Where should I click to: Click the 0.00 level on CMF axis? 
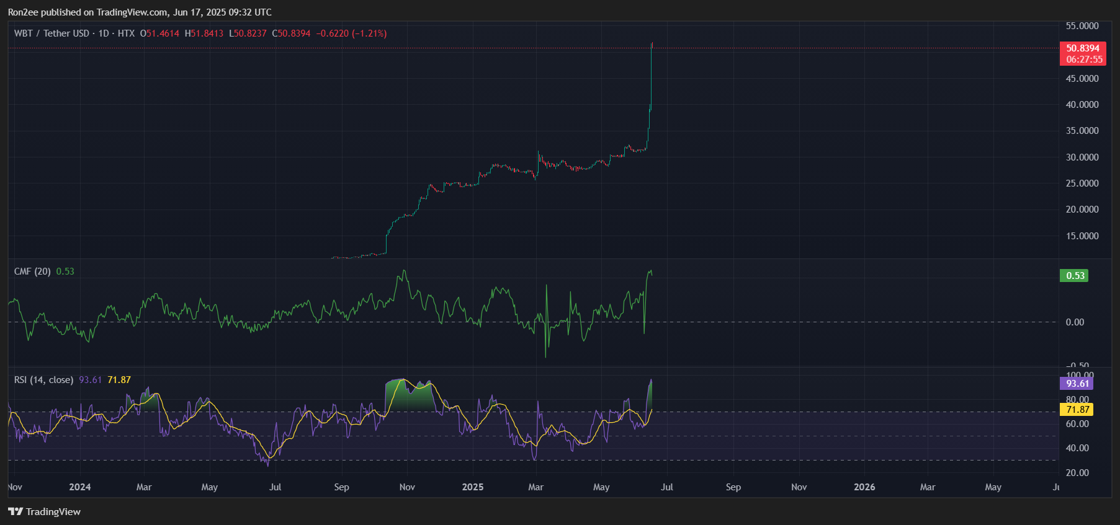(x=1075, y=322)
